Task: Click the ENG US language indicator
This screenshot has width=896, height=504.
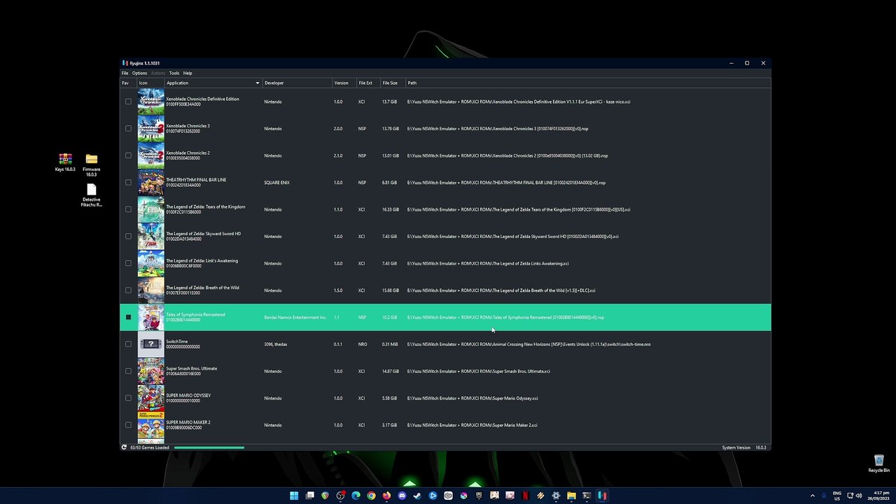Action: pos(837,496)
